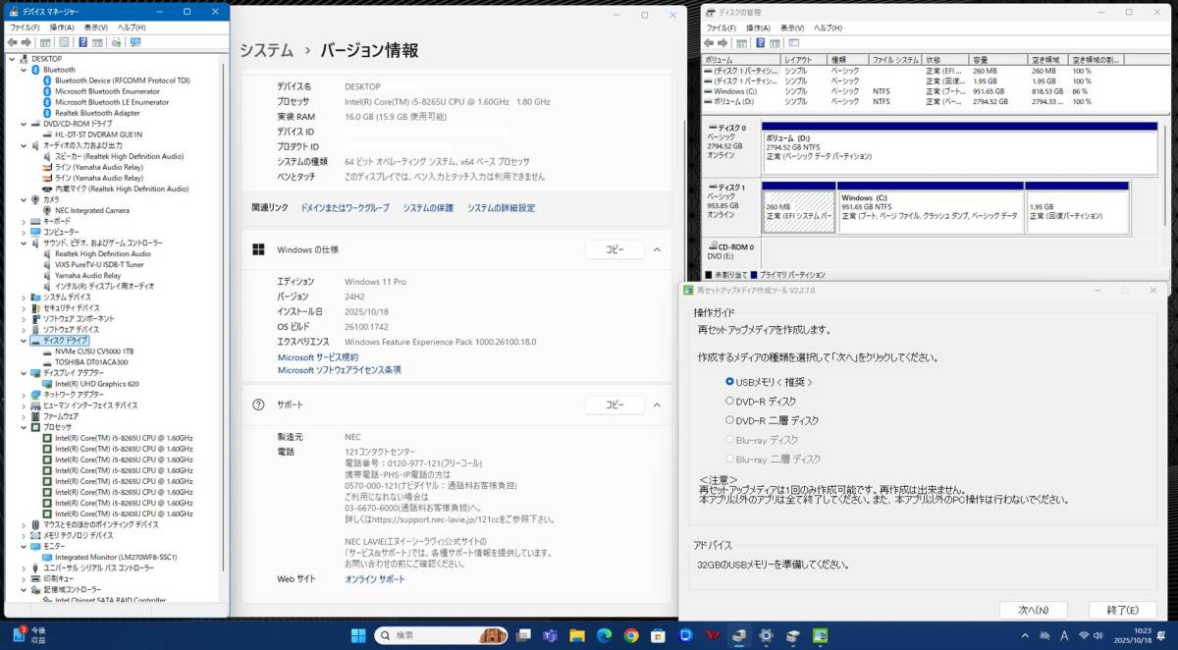1178x650 pixels.
Task: Open the Microsoft ソフトウェアライセンス条項 link
Action: click(x=339, y=370)
